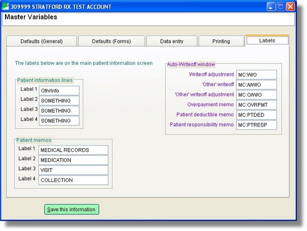Click 'Other' writeoff adjustment field MC:O/W/O
This screenshot has width=307, height=231.
click(257, 95)
